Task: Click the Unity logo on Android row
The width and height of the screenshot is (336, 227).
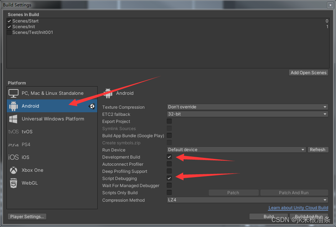Action: pyautogui.click(x=92, y=106)
